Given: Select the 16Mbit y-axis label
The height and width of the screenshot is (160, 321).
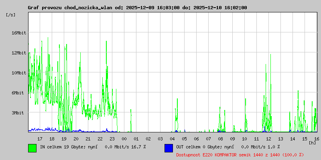Looking at the screenshot, I should coord(18,33).
